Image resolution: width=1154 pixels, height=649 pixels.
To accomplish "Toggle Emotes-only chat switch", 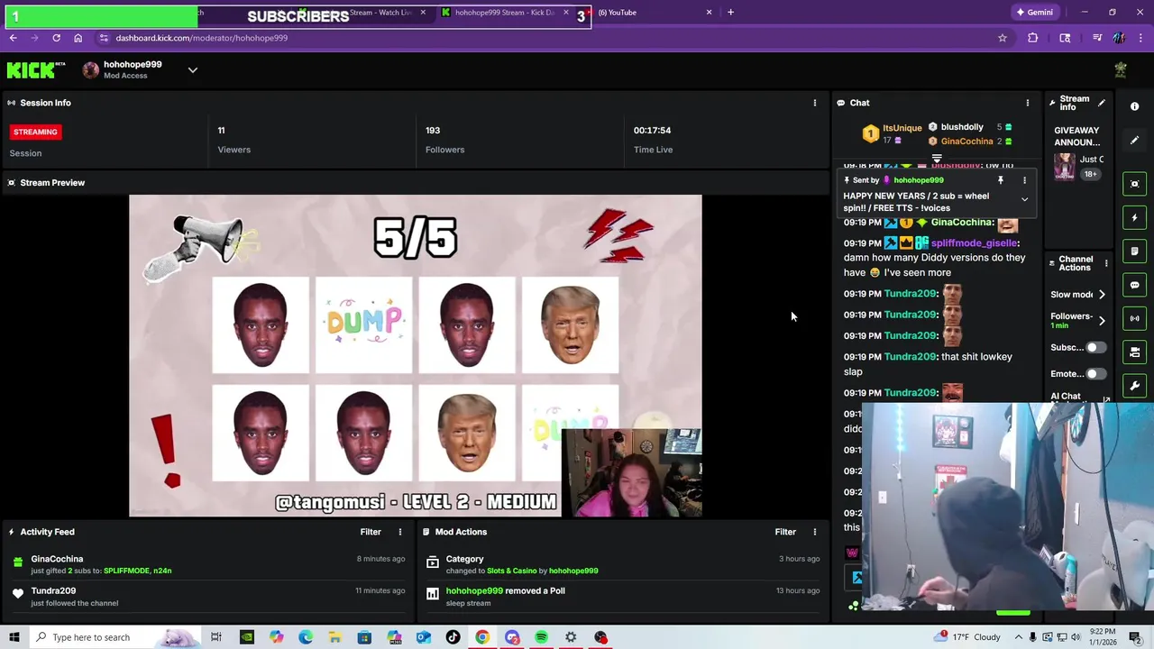I will (x=1094, y=373).
